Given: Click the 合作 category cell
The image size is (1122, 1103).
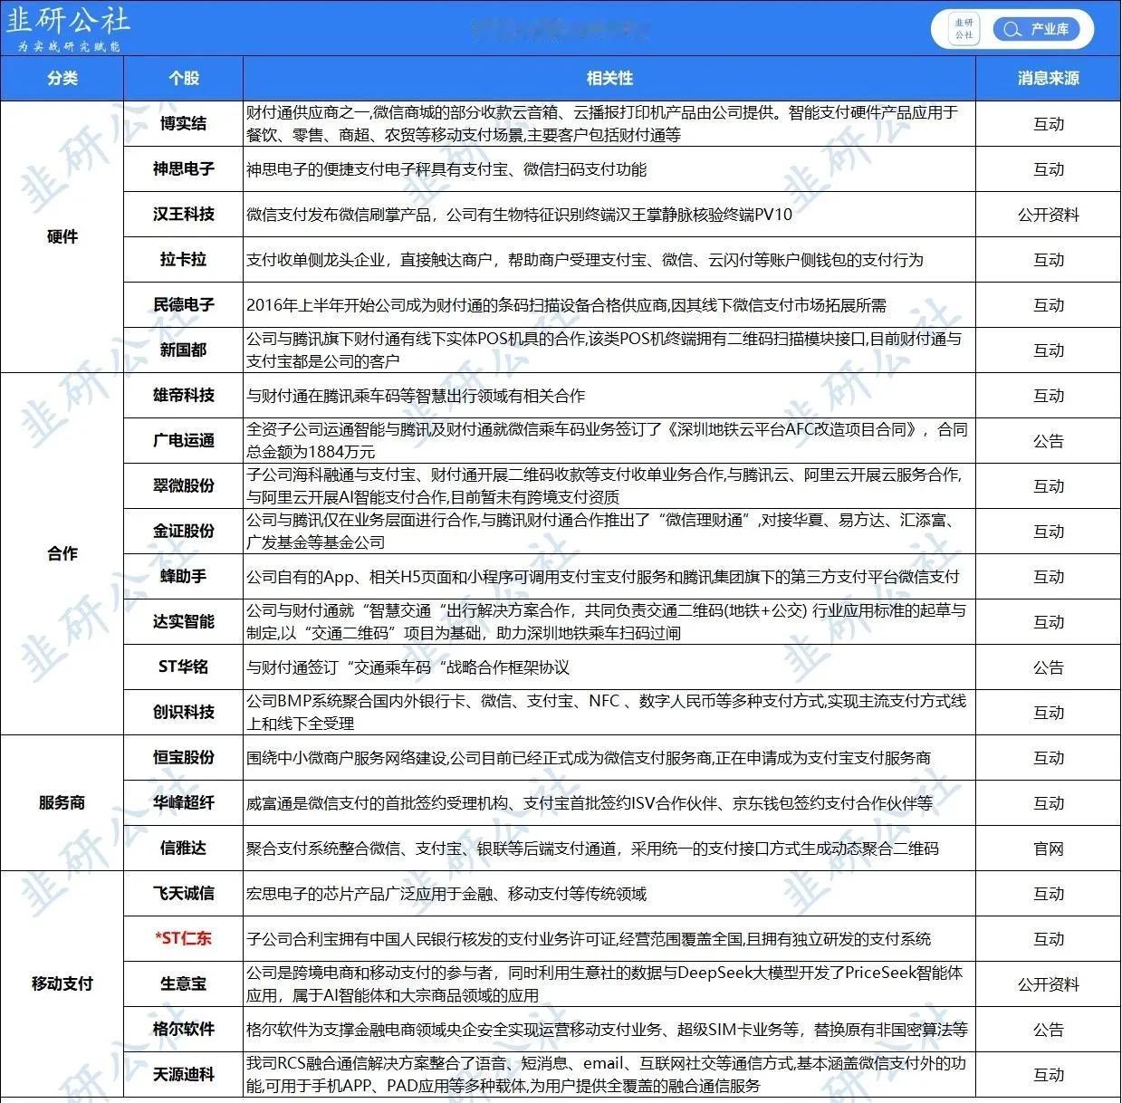Looking at the screenshot, I should click(62, 553).
